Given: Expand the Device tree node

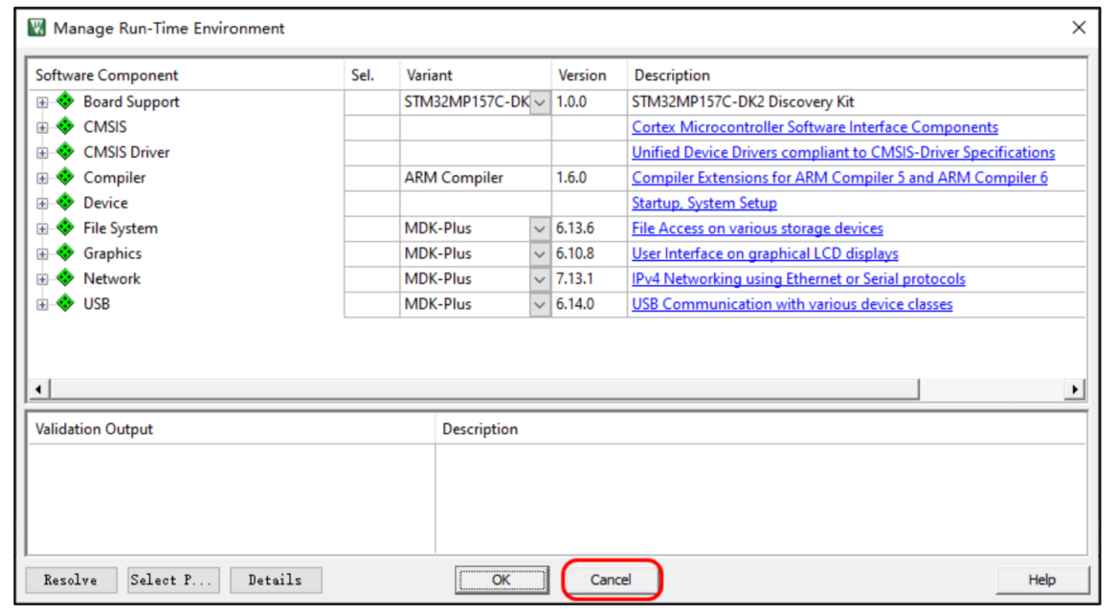Looking at the screenshot, I should point(42,204).
